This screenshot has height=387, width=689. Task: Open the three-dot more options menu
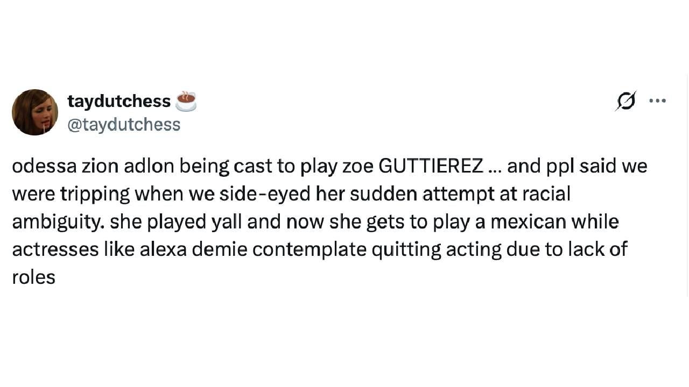[657, 101]
